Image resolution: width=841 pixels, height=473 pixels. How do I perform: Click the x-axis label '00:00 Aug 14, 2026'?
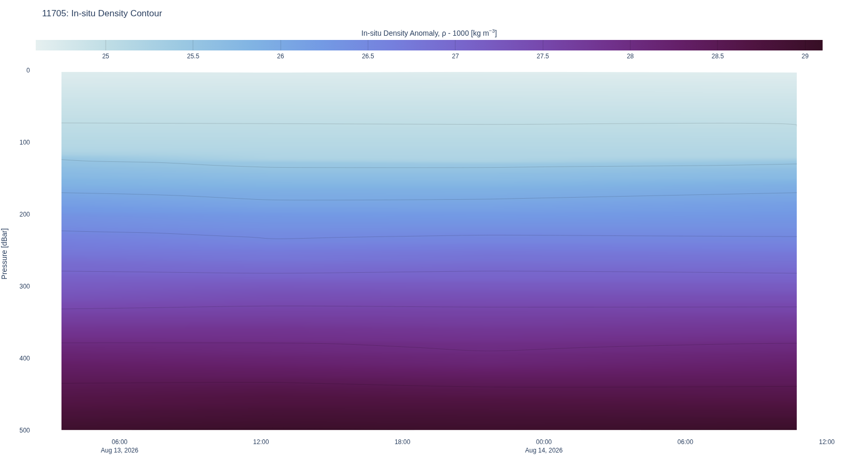[543, 446]
